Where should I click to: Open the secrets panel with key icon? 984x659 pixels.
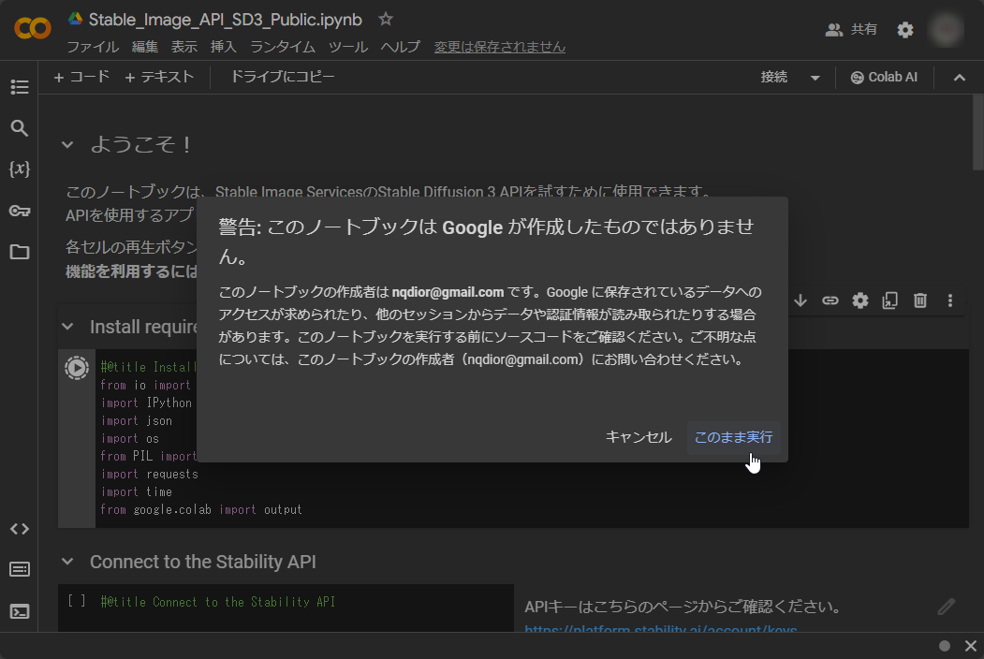click(20, 212)
